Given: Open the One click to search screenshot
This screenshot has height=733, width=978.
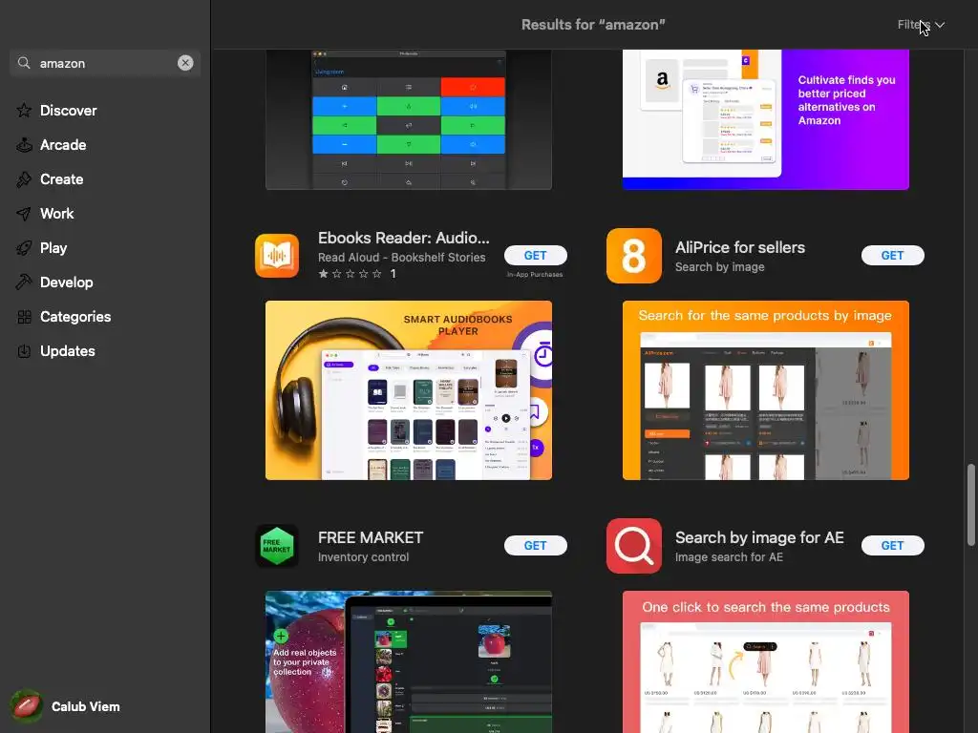Looking at the screenshot, I should tap(766, 662).
